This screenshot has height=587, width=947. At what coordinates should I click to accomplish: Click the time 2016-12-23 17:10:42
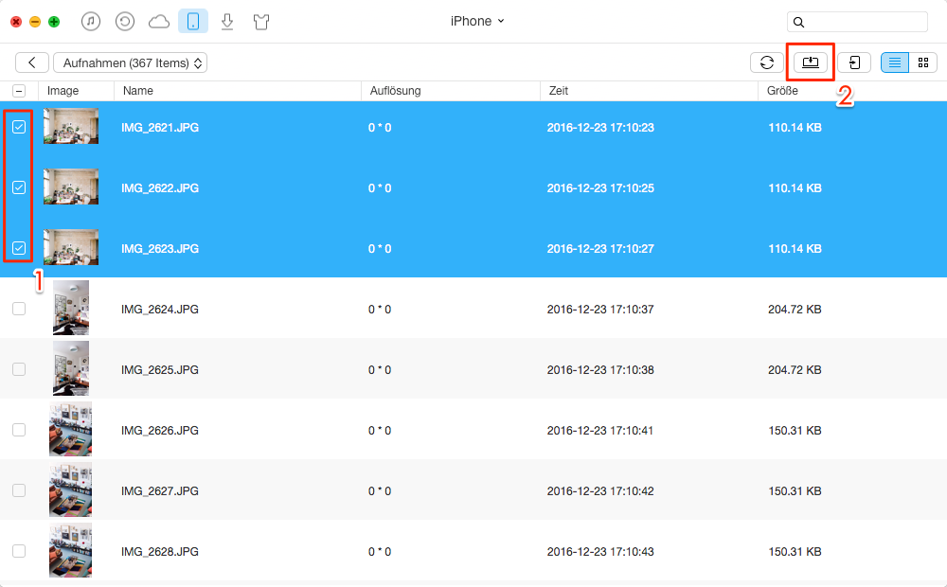pyautogui.click(x=600, y=491)
